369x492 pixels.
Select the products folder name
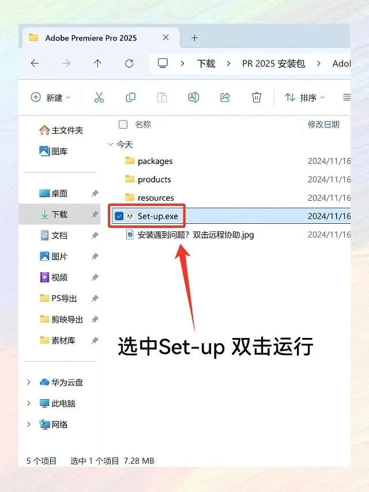pos(155,179)
